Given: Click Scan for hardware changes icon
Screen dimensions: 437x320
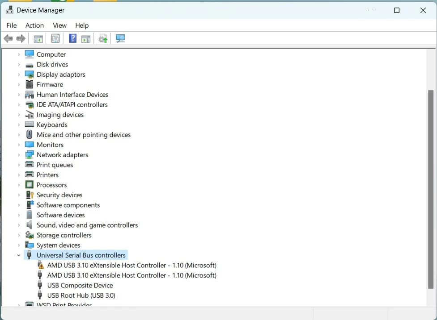Looking at the screenshot, I should [x=121, y=38].
